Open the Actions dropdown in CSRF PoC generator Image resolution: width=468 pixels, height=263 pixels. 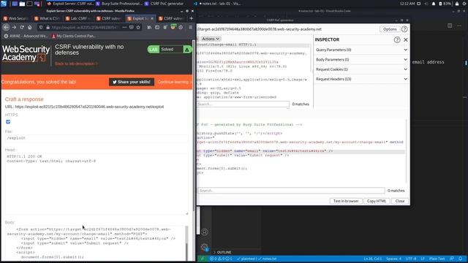(x=211, y=39)
